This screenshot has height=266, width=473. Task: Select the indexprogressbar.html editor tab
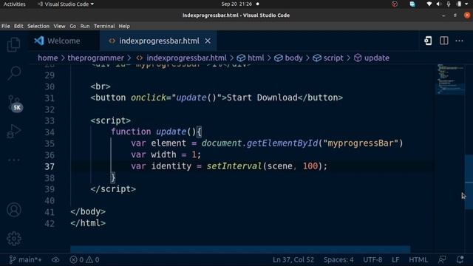pyautogui.click(x=158, y=41)
